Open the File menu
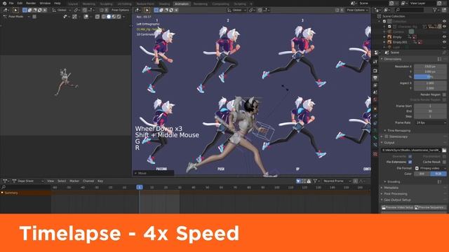This screenshot has height=252, width=449. pyautogui.click(x=11, y=3)
